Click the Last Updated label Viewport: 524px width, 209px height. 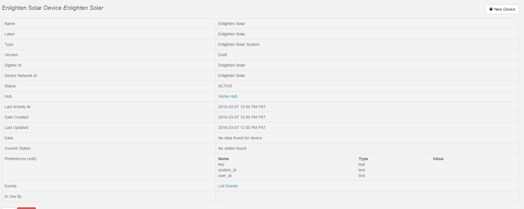pos(16,128)
